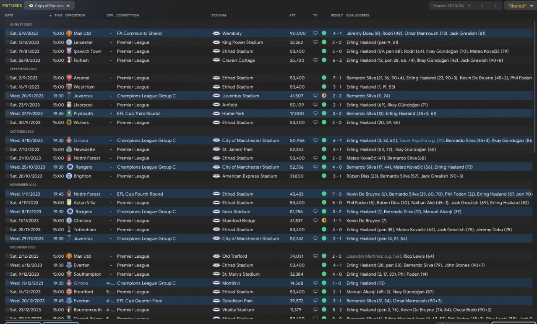Sort by the Competition column header
Screen dimensions: 537x324
(128, 16)
